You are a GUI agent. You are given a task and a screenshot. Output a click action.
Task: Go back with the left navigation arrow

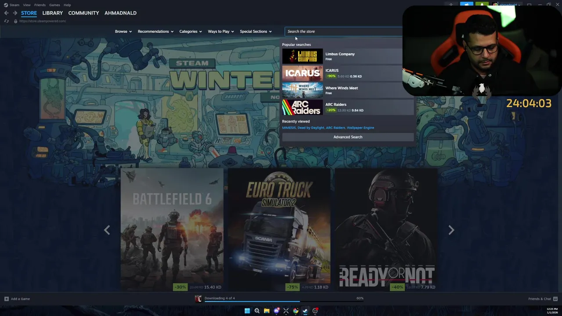6,13
